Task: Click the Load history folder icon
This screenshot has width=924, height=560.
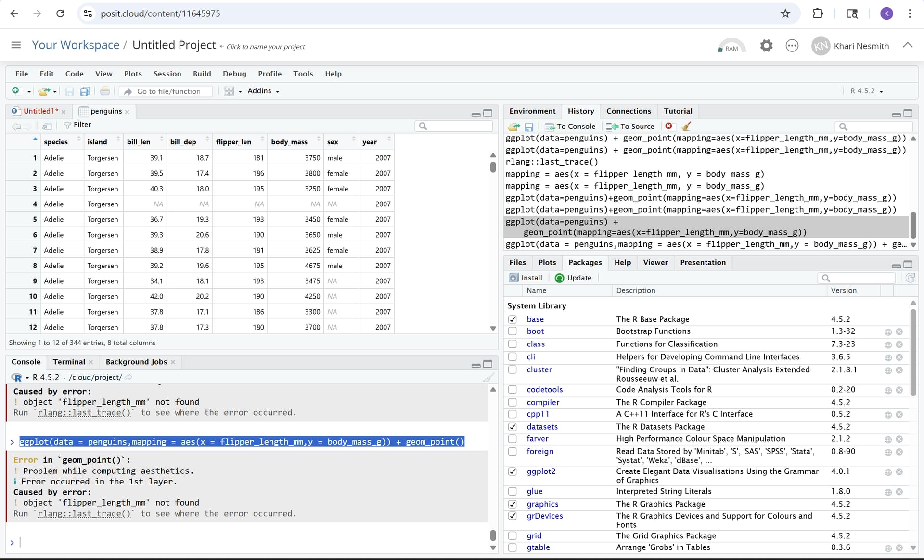Action: pos(513,127)
